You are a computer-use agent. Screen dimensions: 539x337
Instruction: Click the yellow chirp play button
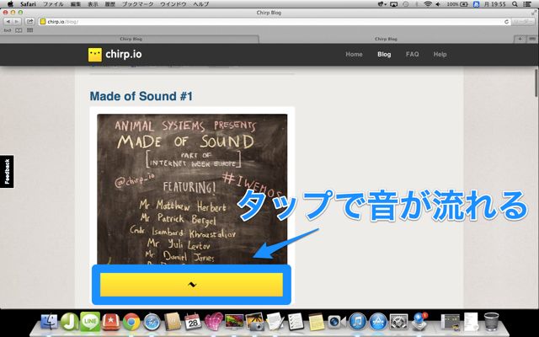[x=191, y=285]
